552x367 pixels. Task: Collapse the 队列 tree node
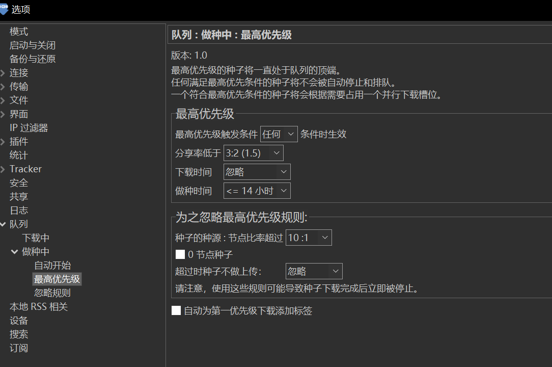click(3, 224)
